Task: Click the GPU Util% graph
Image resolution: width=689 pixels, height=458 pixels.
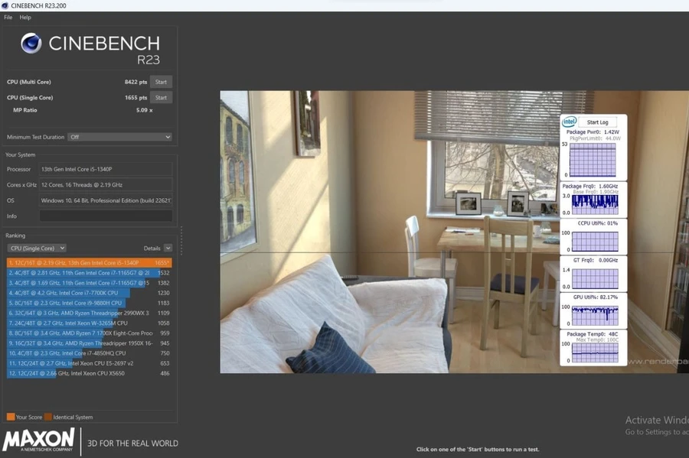Action: coord(595,316)
